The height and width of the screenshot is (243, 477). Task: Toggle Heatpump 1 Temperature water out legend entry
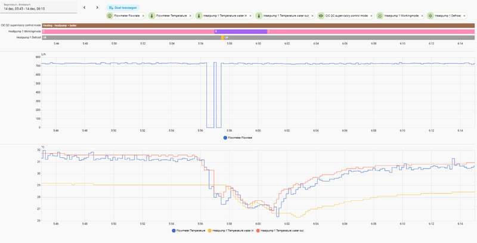[x=280, y=230]
